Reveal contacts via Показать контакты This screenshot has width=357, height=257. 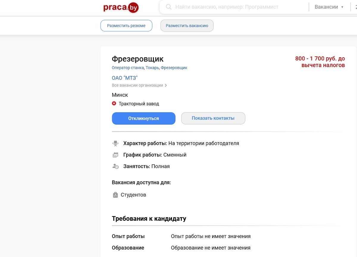[x=213, y=118]
